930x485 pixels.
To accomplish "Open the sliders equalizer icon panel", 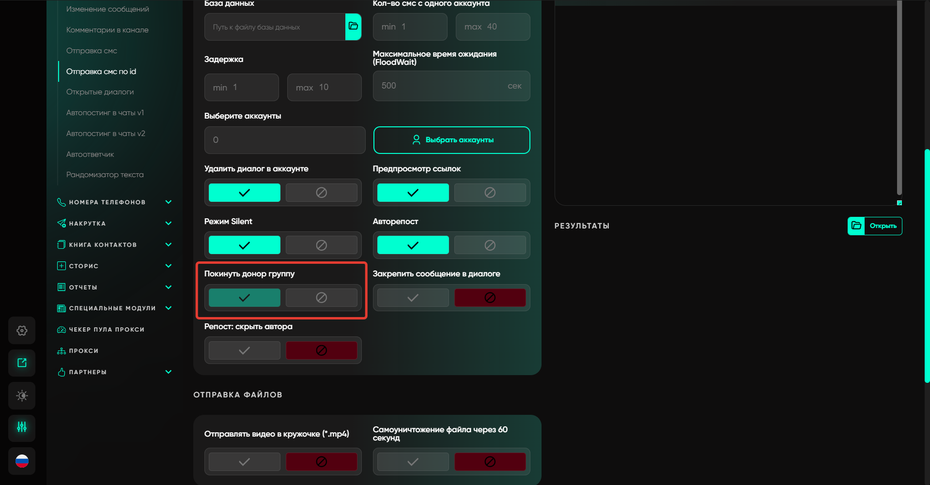I will point(22,427).
